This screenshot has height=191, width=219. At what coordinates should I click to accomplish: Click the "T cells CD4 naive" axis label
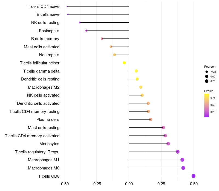[44, 6]
